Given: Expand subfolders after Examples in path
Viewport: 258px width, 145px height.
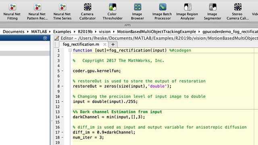Looking at the screenshot, I should coord(75,31).
